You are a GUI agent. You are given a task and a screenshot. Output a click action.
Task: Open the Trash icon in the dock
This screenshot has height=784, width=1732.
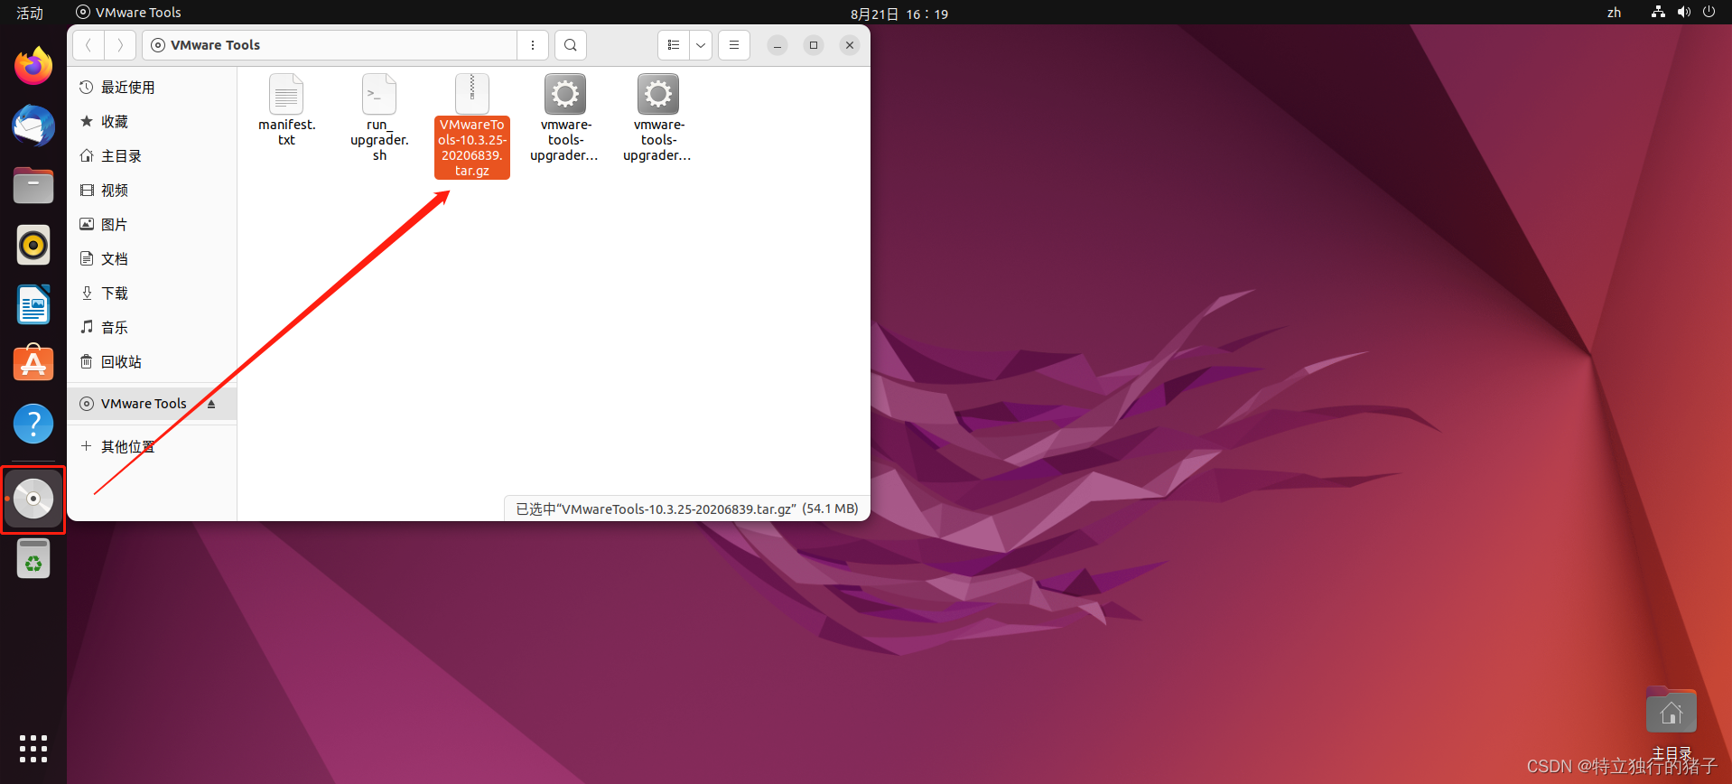click(x=33, y=559)
